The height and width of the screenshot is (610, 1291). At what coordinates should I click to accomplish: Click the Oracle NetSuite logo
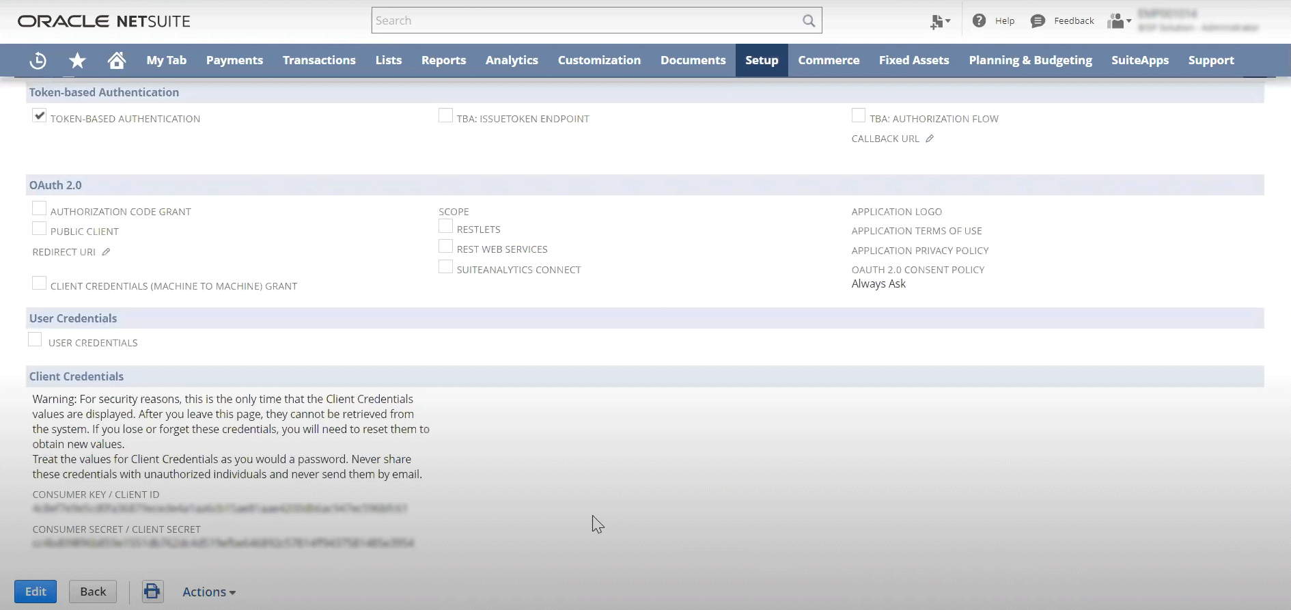(104, 21)
